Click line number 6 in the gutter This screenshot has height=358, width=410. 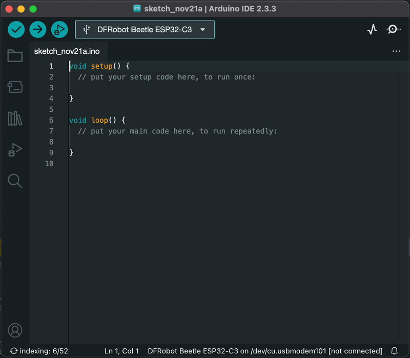51,120
